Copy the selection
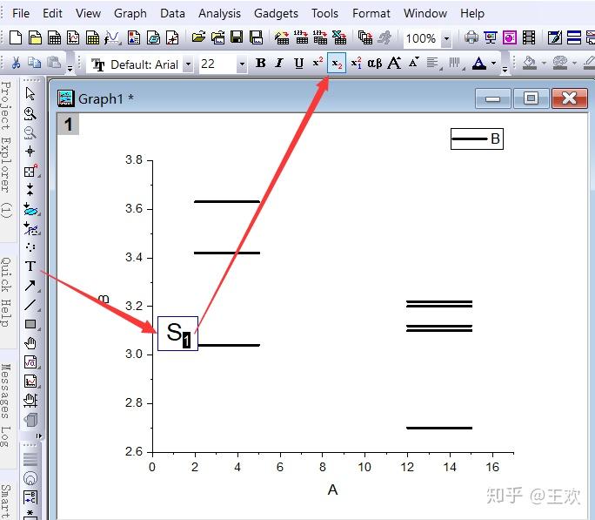Image resolution: width=595 pixels, height=520 pixels. pos(35,63)
